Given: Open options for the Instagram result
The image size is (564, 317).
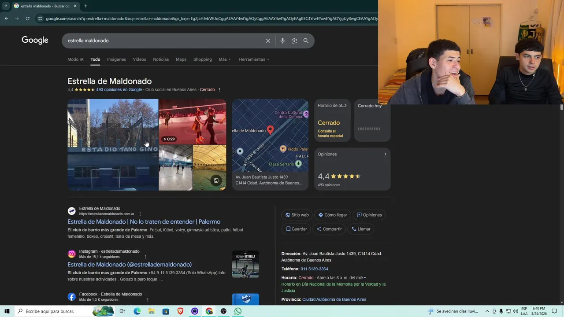Looking at the screenshot, I should click(x=145, y=257).
